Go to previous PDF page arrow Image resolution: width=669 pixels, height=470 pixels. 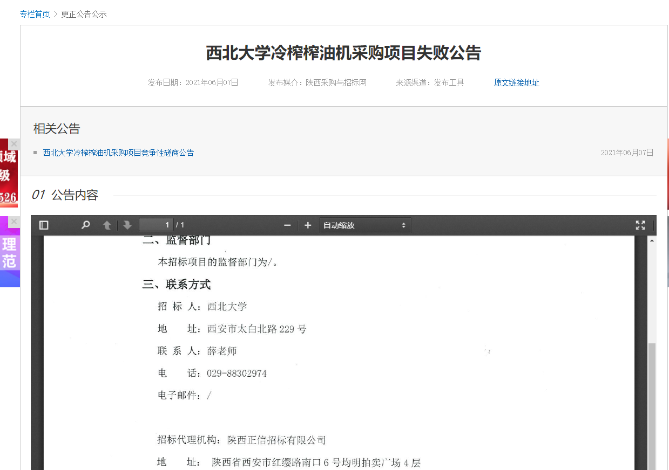tap(107, 225)
